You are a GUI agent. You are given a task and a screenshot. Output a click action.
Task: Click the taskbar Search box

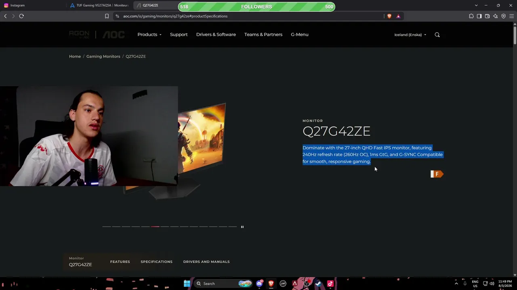click(223, 284)
